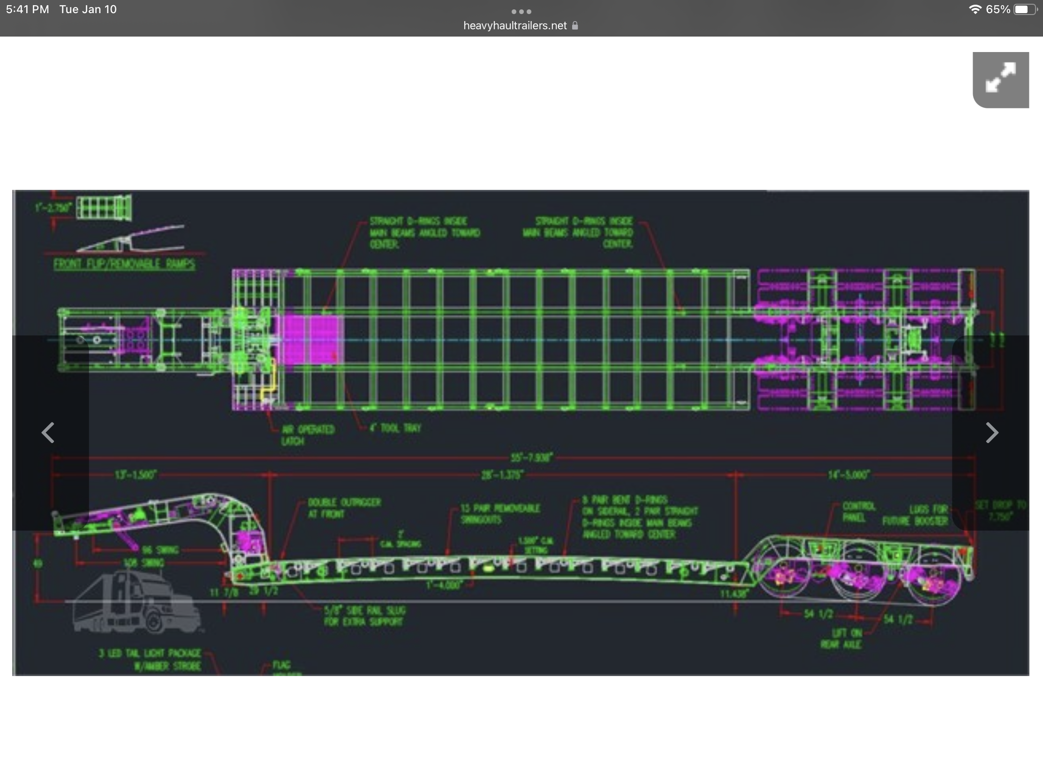
Task: Tap the battery indicator icon
Action: [x=1025, y=9]
